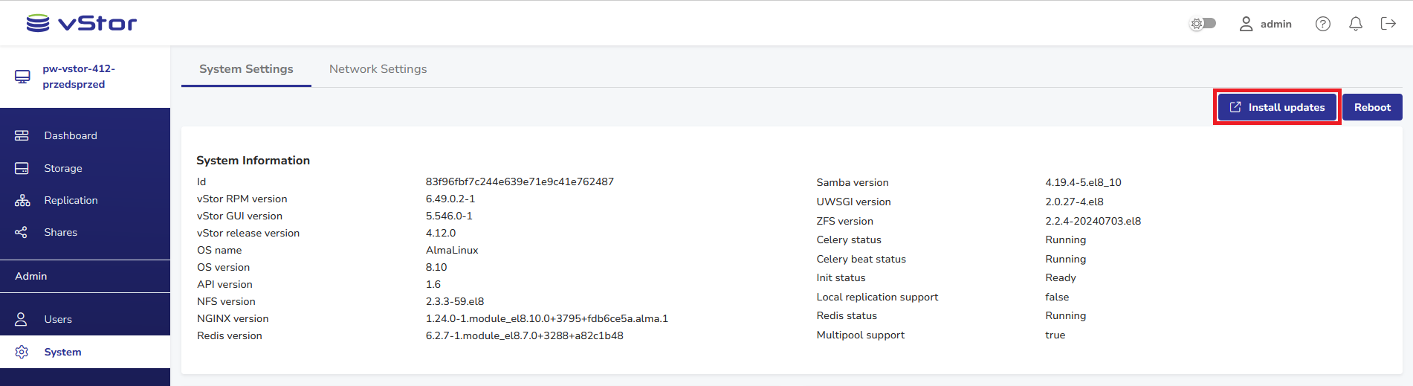Open the help question mark icon

(x=1323, y=24)
